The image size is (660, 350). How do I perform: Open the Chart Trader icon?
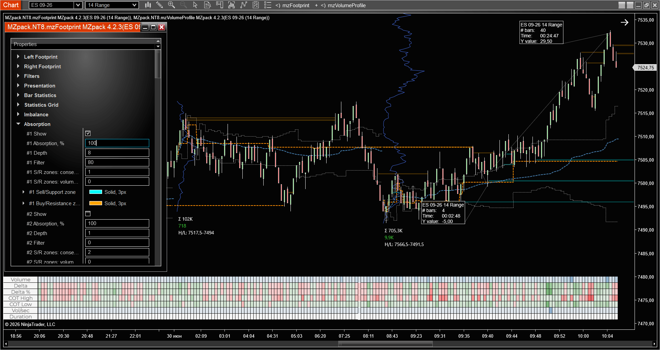click(x=219, y=5)
